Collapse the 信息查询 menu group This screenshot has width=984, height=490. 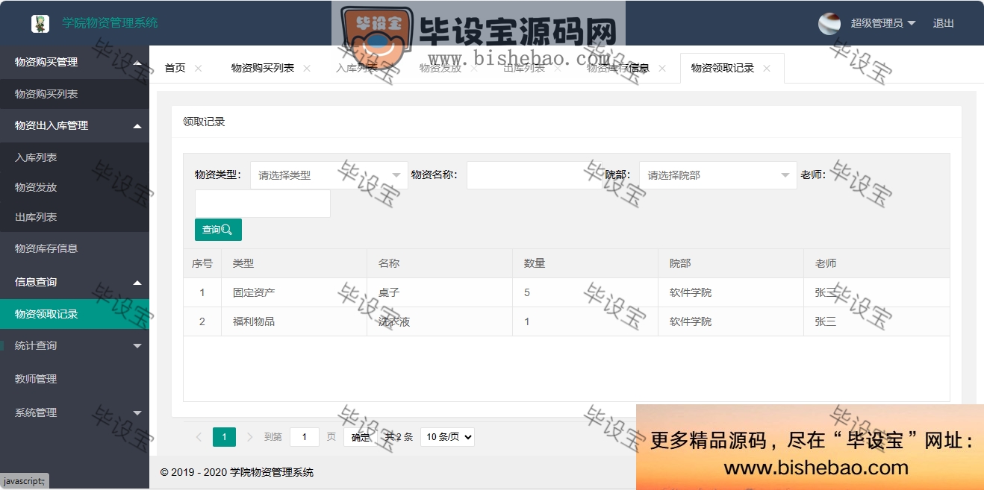pyautogui.click(x=75, y=282)
